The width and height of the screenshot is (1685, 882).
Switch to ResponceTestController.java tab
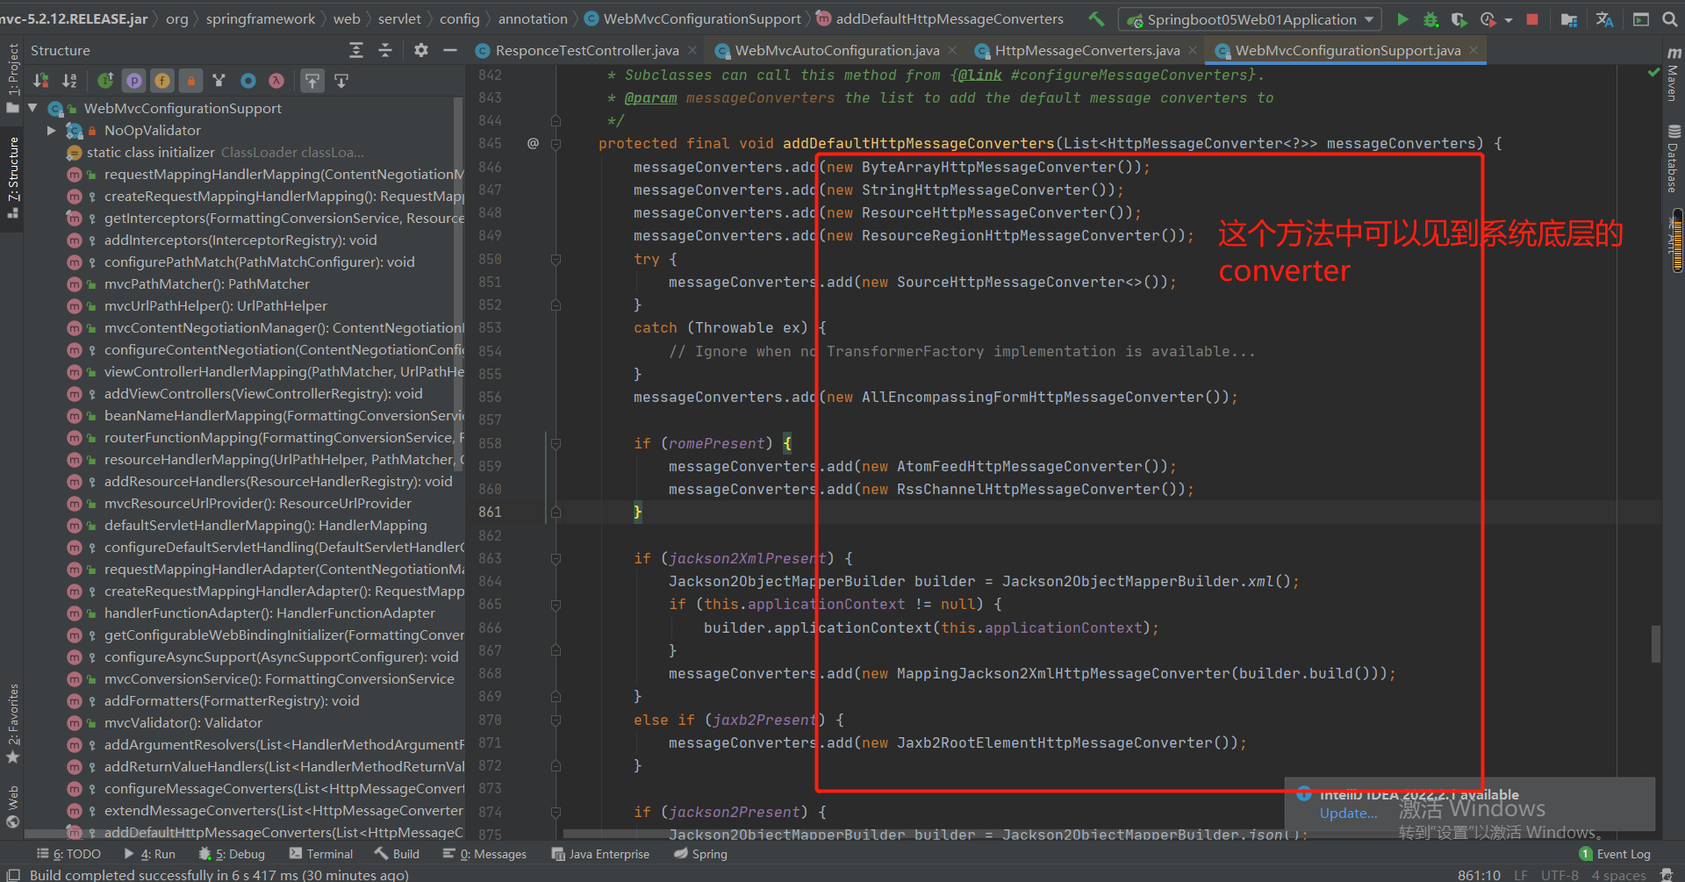pyautogui.click(x=586, y=51)
